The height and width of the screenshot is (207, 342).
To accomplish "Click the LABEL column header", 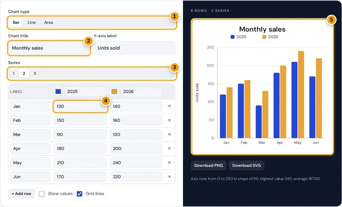I will pyautogui.click(x=16, y=92).
